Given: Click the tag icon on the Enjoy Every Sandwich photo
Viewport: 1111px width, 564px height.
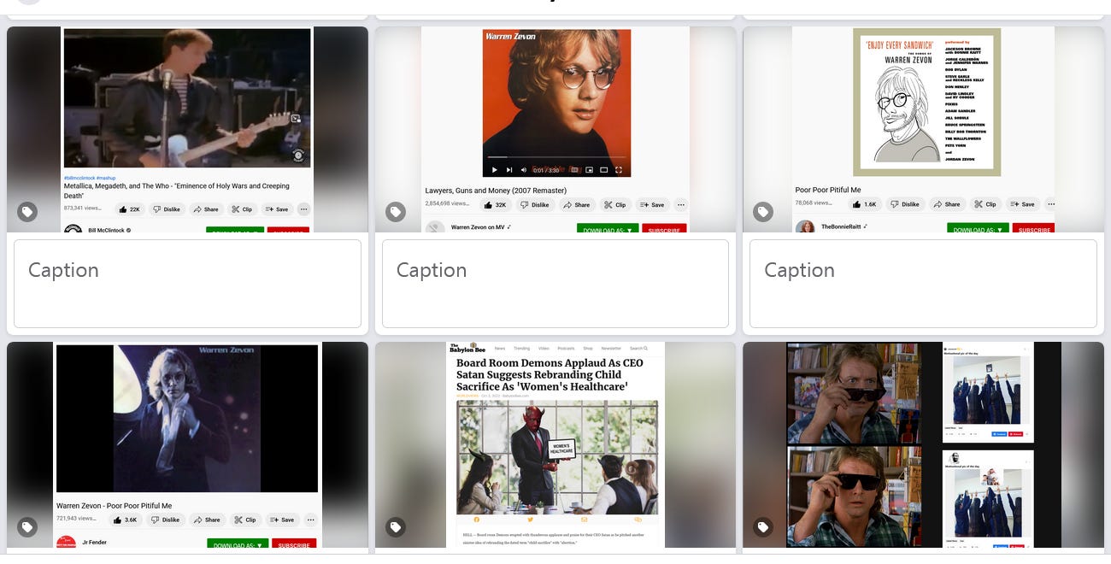Looking at the screenshot, I should pos(763,212).
